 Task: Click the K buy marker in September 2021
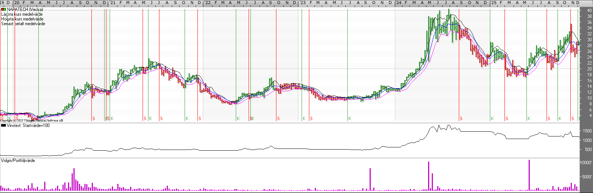coord(187,119)
